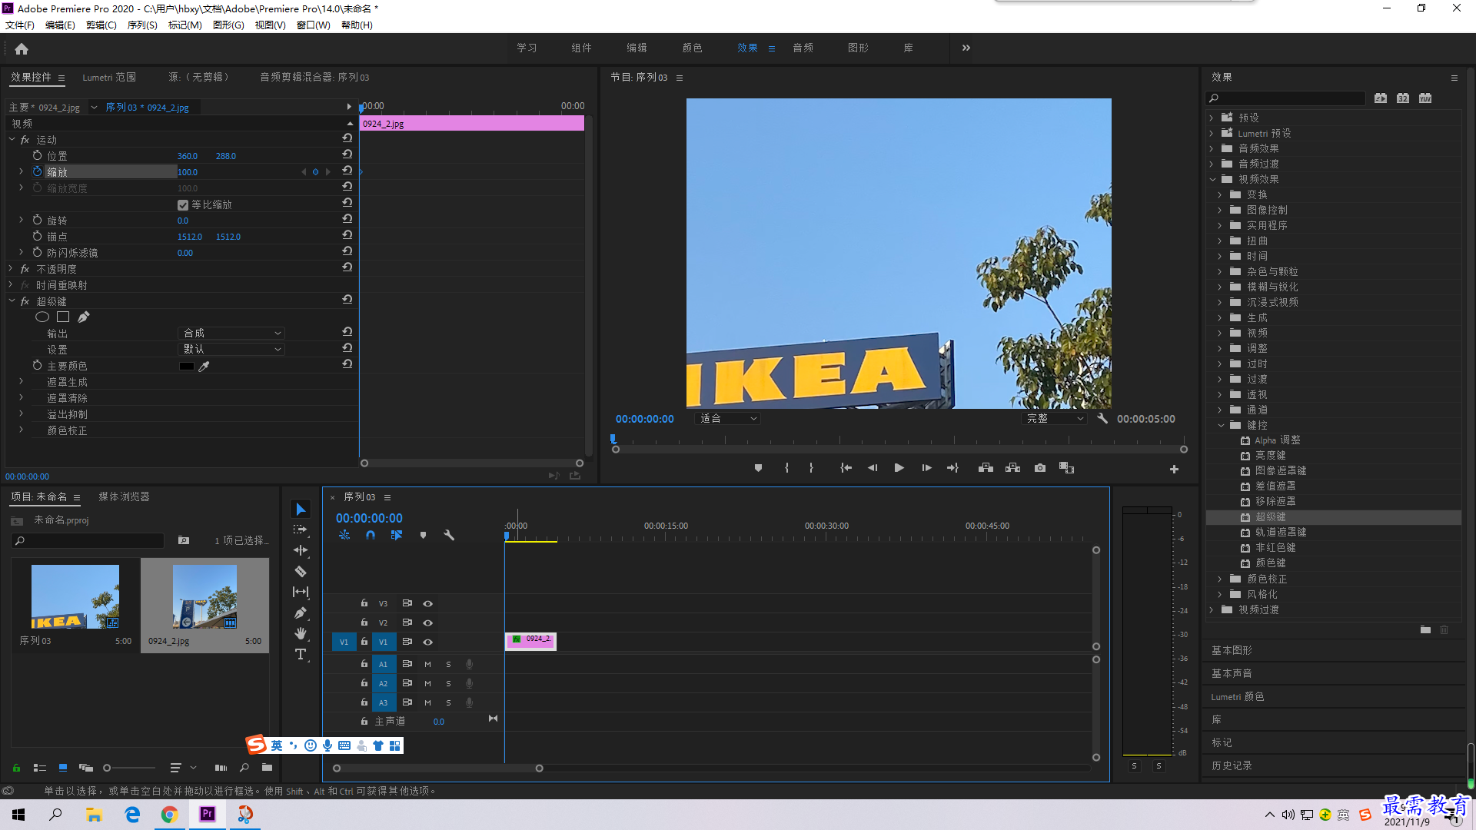The image size is (1476, 830).
Task: Select the Selection tool arrow
Action: 301,510
